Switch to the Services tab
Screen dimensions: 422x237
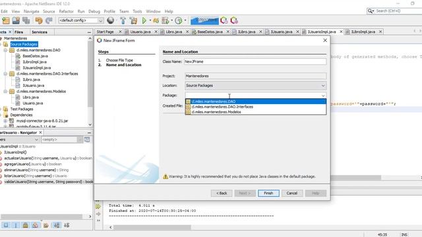pos(40,32)
